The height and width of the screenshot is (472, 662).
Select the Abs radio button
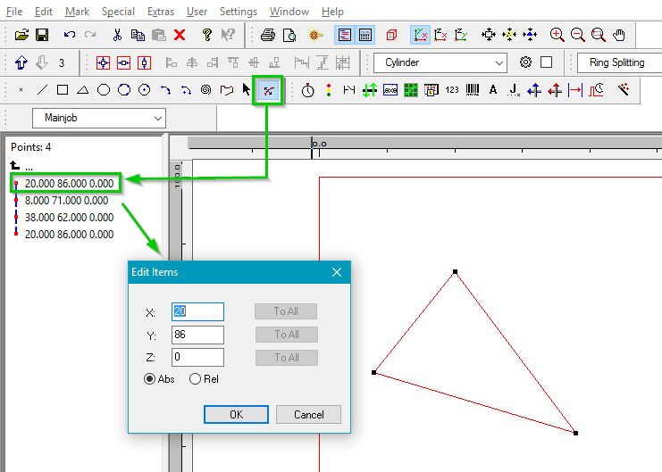point(150,378)
